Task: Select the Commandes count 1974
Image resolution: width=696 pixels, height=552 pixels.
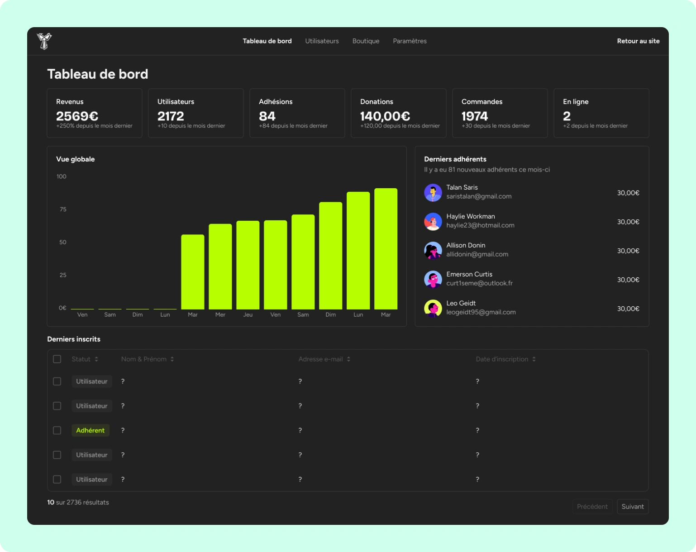Action: point(475,116)
